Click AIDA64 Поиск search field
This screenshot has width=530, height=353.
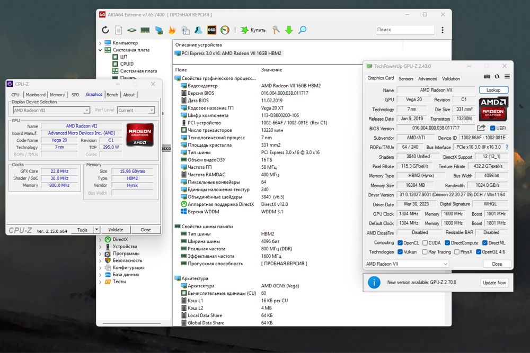[404, 30]
